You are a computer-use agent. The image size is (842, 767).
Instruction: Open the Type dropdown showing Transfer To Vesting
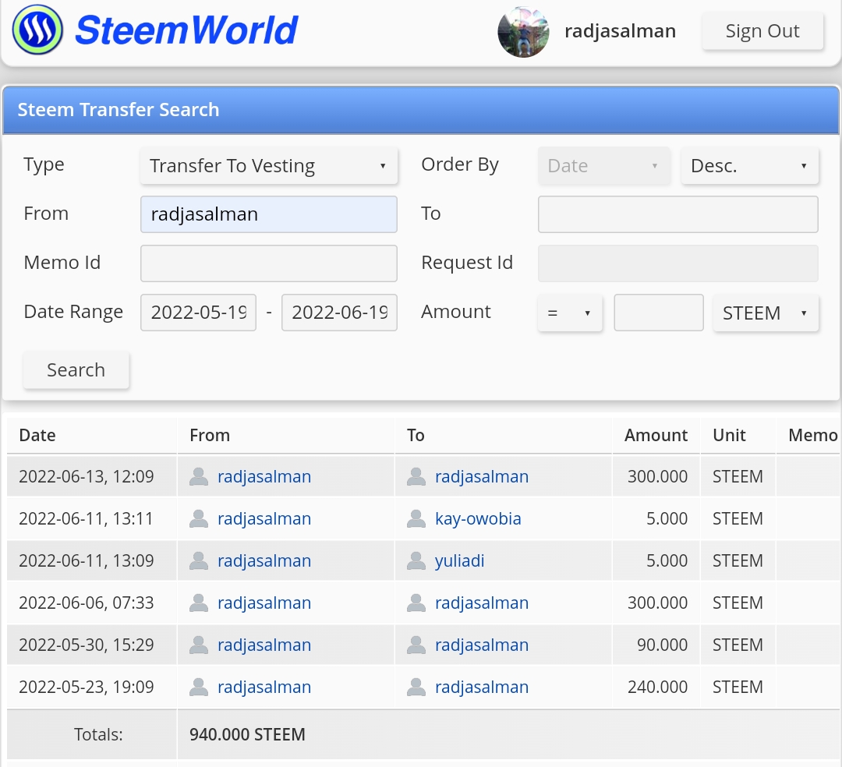268,166
